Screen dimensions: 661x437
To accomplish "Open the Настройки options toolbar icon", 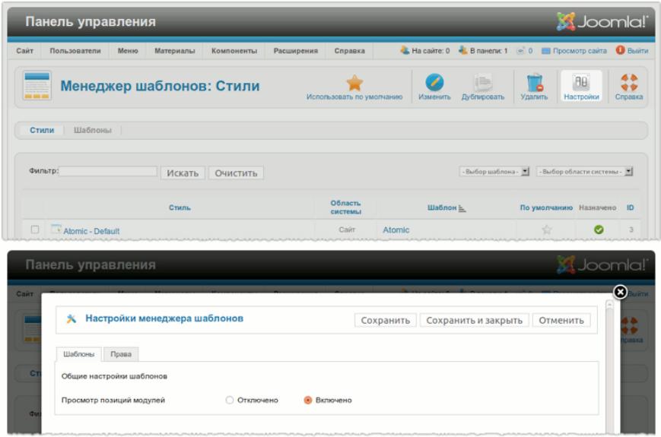I will pyautogui.click(x=581, y=86).
